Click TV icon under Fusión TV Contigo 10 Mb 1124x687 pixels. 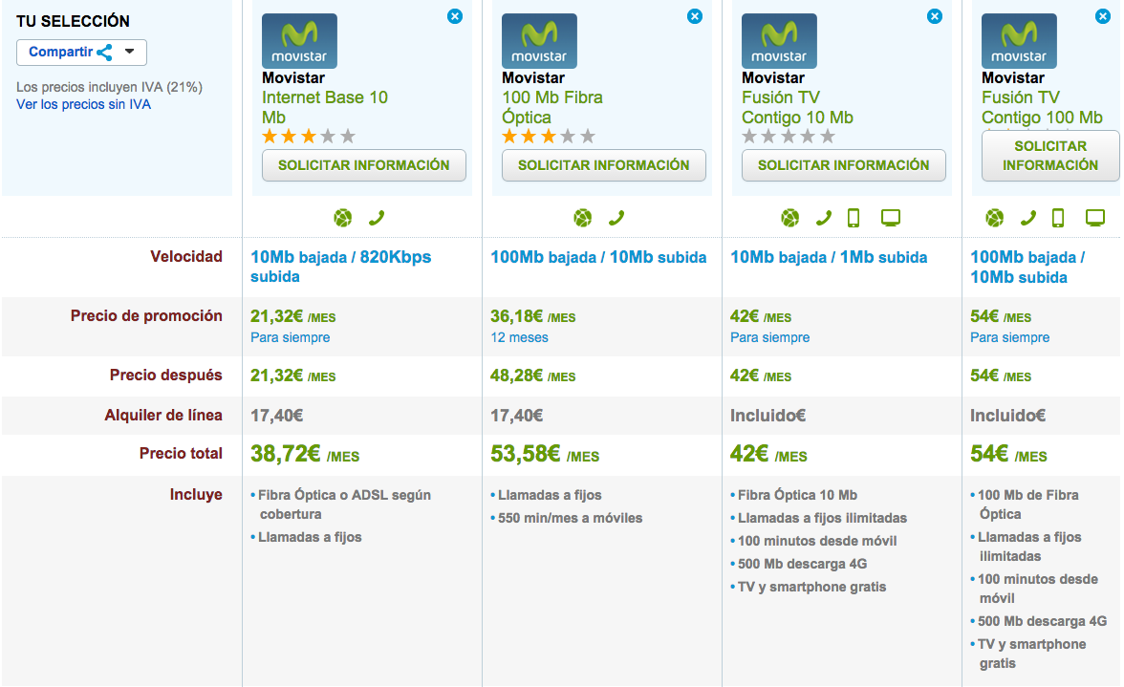[x=891, y=218]
